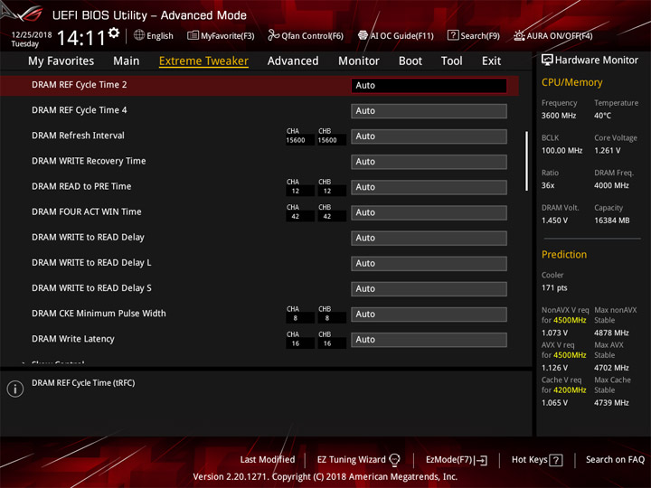Image resolution: width=651 pixels, height=488 pixels.
Task: Go to the Boot tab
Action: pos(410,61)
